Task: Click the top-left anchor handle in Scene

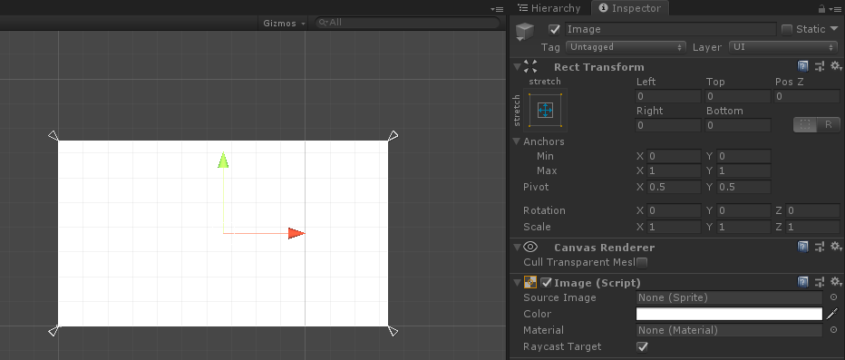Action: (x=53, y=135)
